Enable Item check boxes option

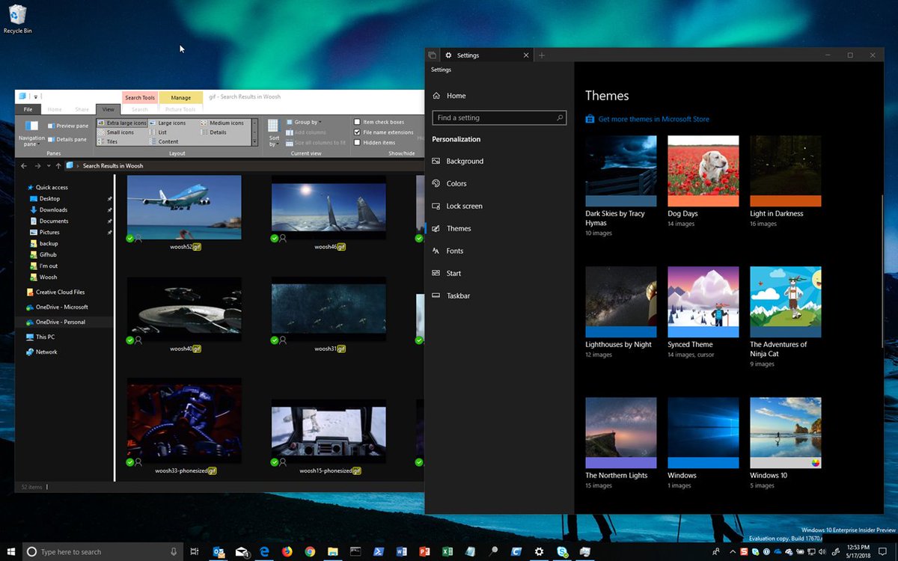click(x=358, y=122)
